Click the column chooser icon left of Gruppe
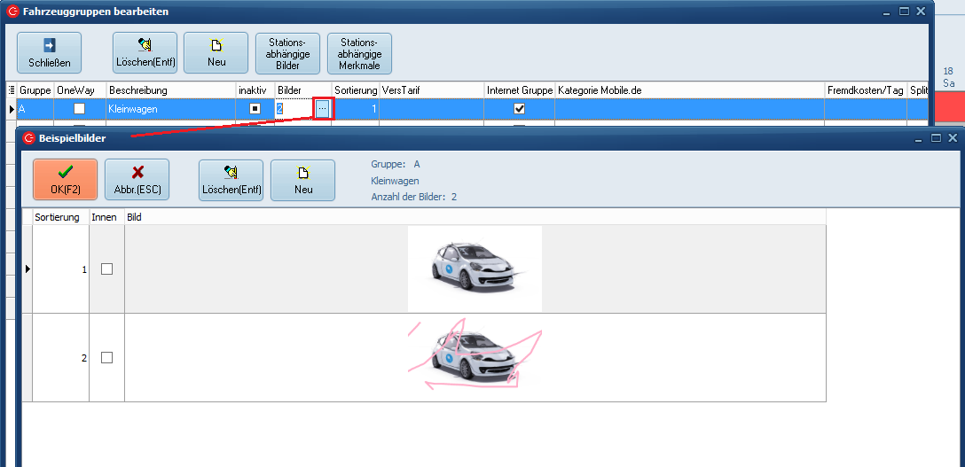The width and height of the screenshot is (965, 467). (11, 90)
